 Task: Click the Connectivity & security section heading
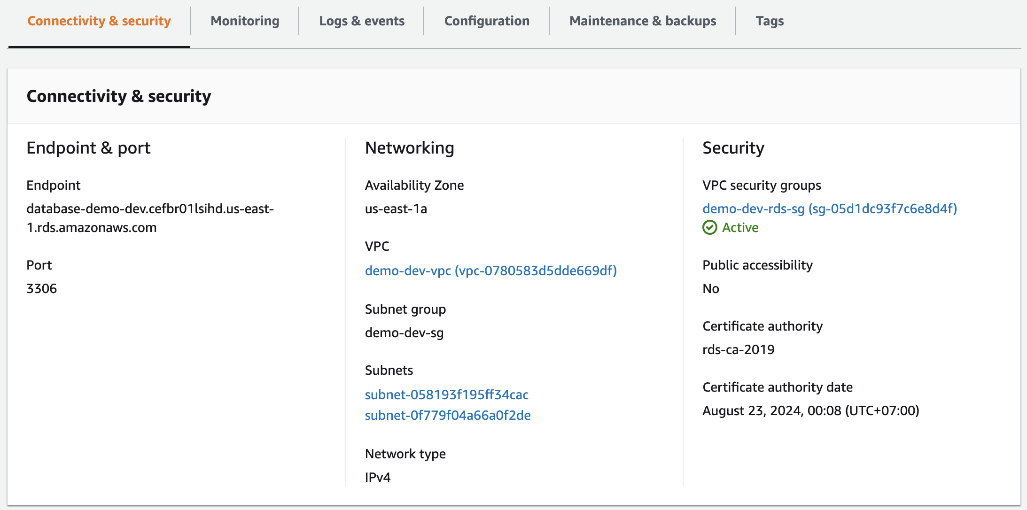119,96
